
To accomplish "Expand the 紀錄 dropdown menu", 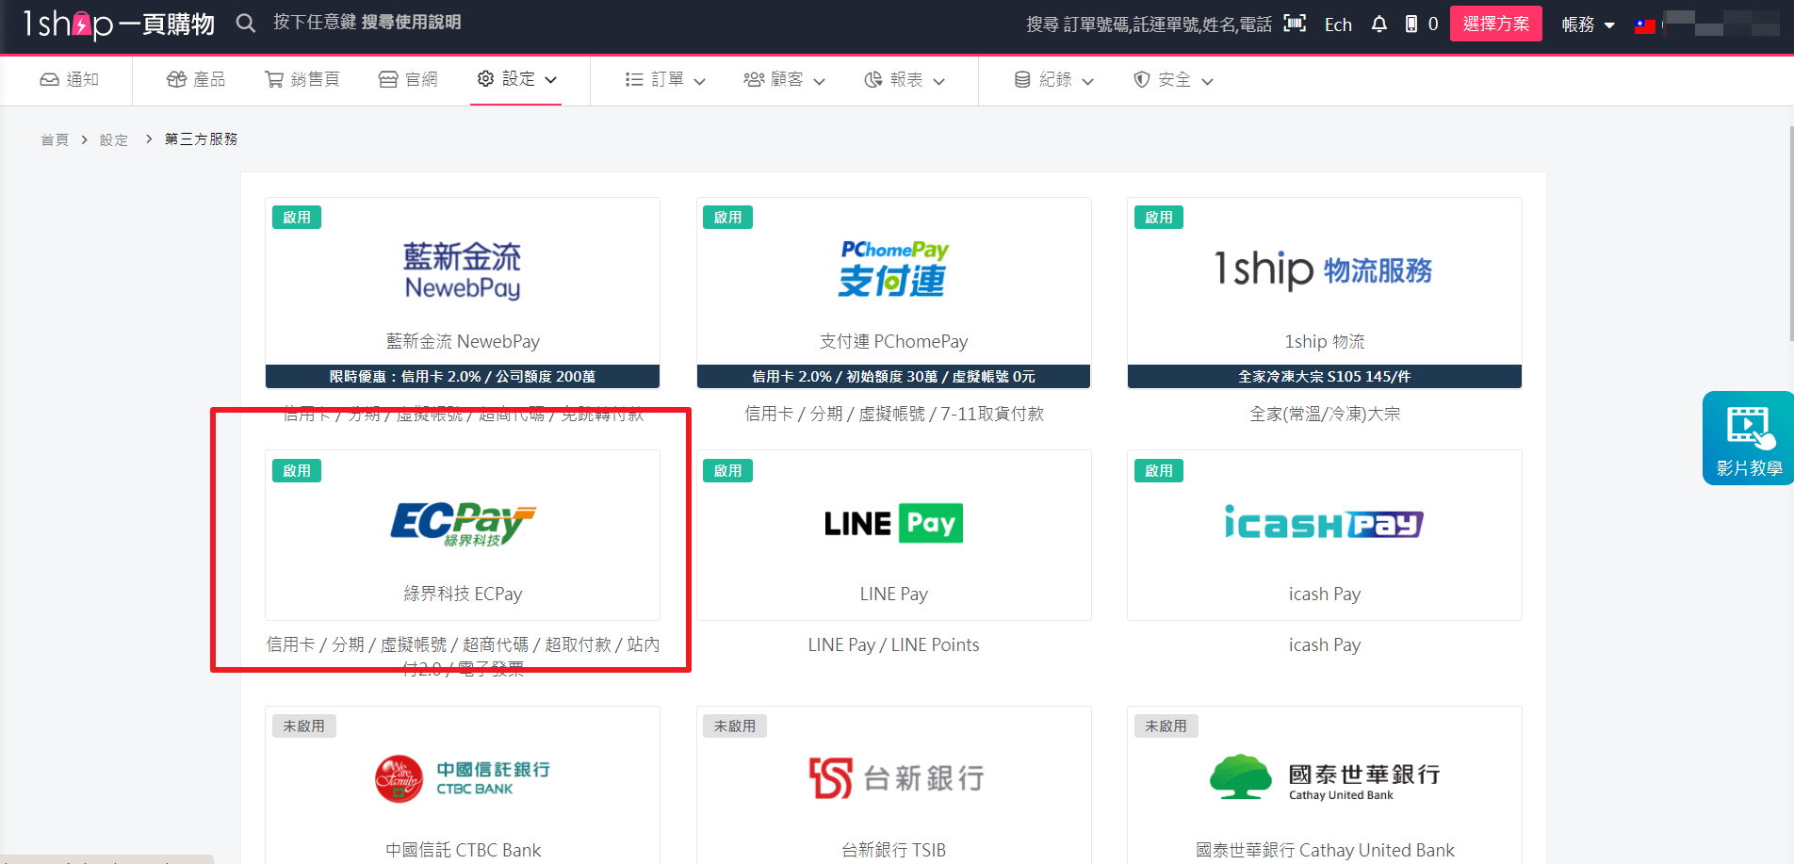I will [x=1053, y=80].
